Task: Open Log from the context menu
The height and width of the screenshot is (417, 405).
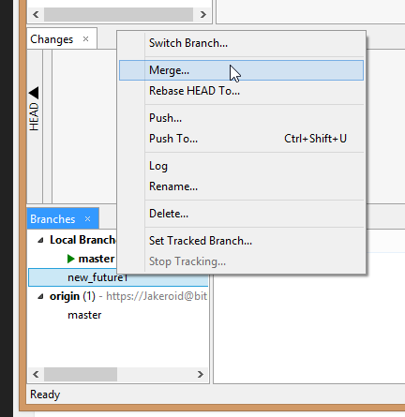Action: (x=241, y=166)
